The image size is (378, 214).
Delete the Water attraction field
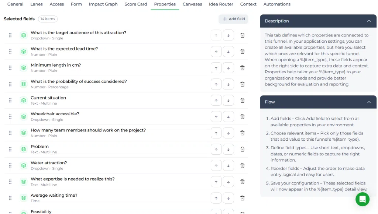coord(242,165)
